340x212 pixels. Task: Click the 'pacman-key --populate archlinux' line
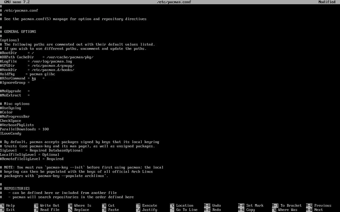click(54, 176)
